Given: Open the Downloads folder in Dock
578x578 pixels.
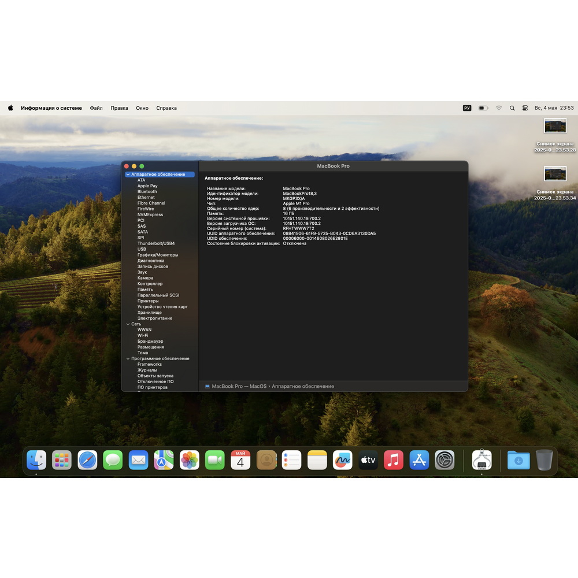Looking at the screenshot, I should click(518, 460).
